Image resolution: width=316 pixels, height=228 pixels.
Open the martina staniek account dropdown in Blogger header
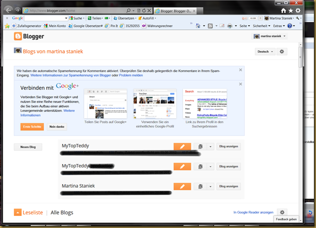point(270,36)
